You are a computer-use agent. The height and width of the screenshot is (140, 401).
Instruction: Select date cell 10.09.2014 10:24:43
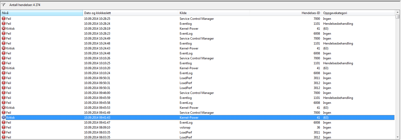(97, 48)
